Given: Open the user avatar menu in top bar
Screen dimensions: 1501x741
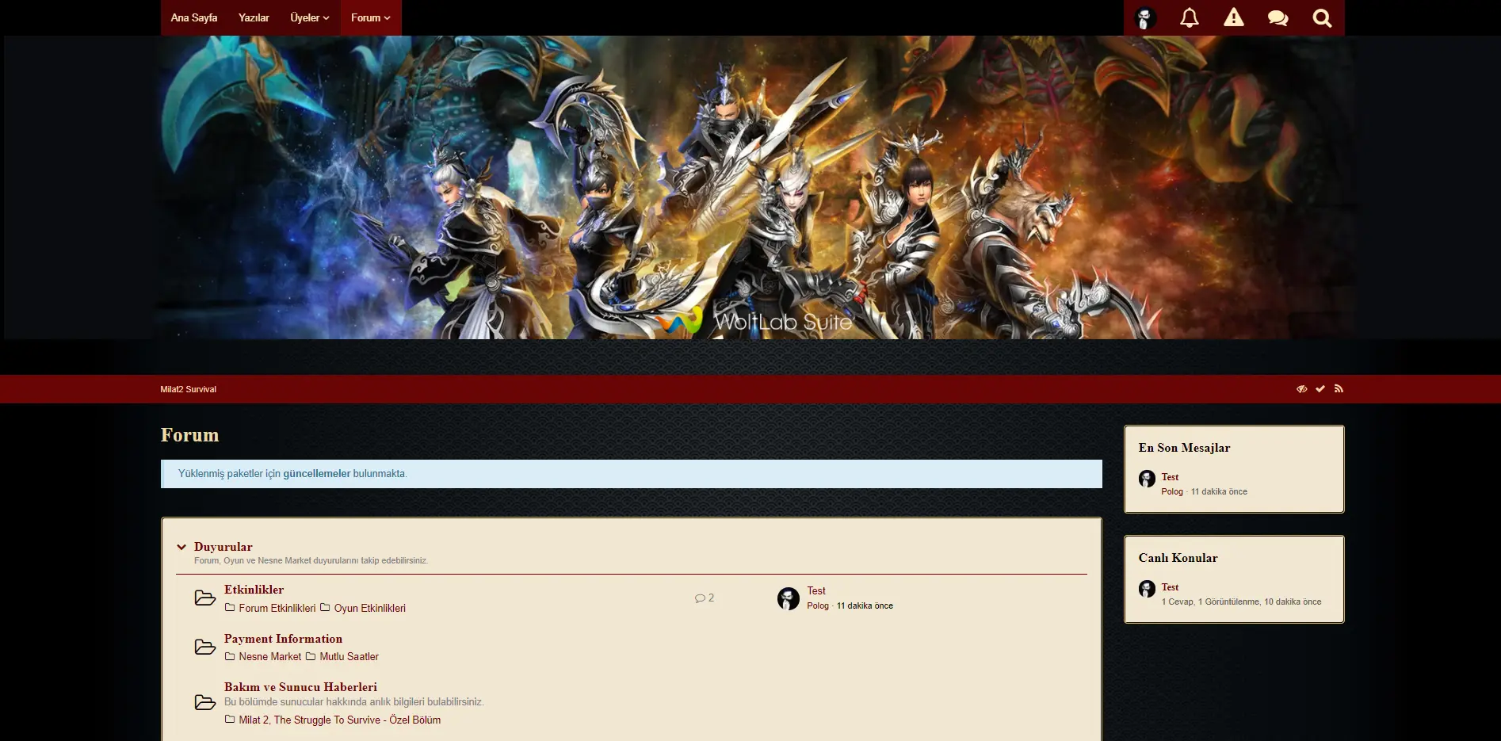Looking at the screenshot, I should (1145, 18).
